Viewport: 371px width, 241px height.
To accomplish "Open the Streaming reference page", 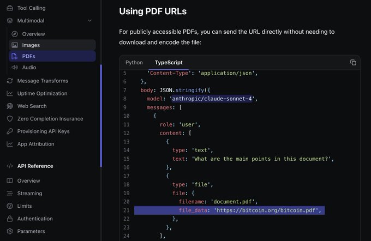I will pos(29,193).
